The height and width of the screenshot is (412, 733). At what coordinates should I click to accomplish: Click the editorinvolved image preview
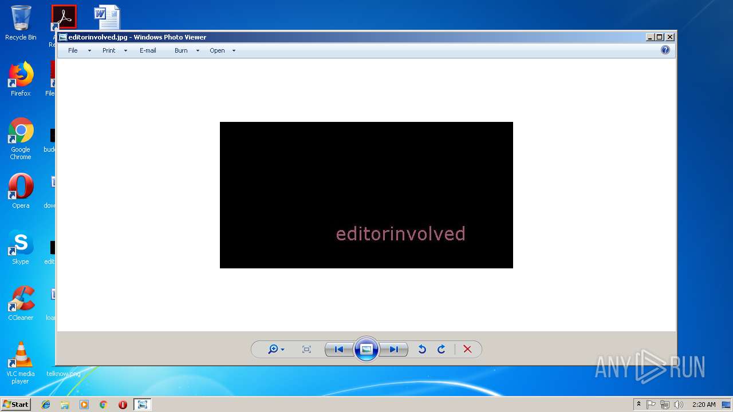coord(366,195)
